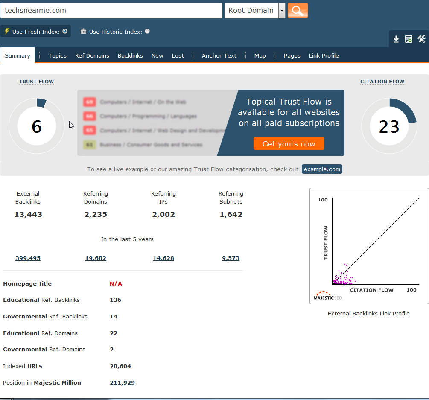Click the Governmental Ref. Backlinks value 14
Image resolution: width=429 pixels, height=400 pixels.
pos(114,317)
